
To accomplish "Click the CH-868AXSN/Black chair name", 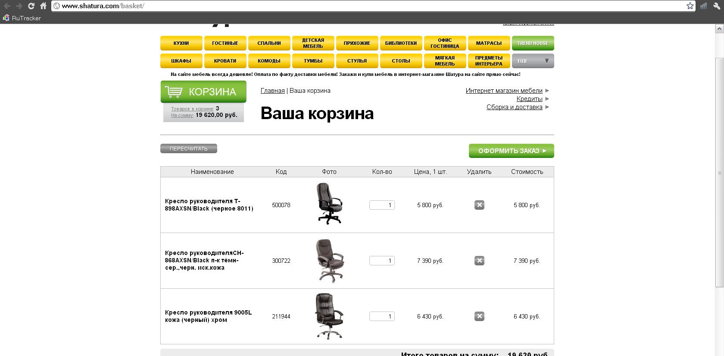I will point(204,261).
